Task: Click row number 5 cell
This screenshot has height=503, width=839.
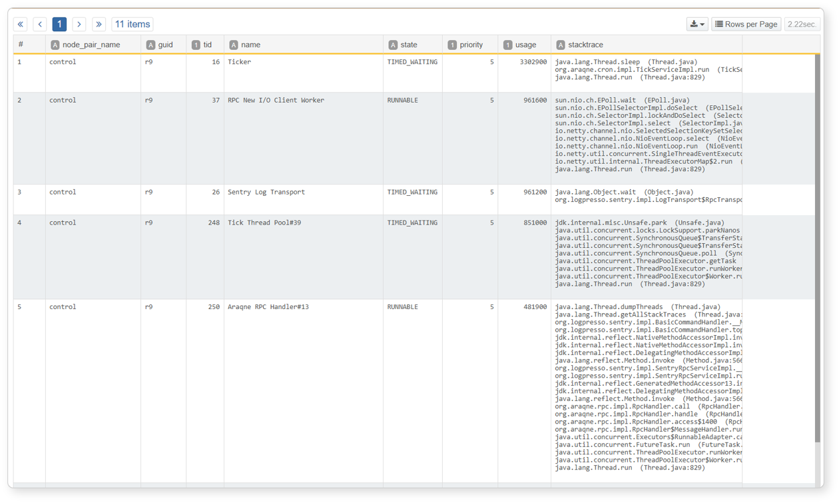Action: click(x=29, y=390)
